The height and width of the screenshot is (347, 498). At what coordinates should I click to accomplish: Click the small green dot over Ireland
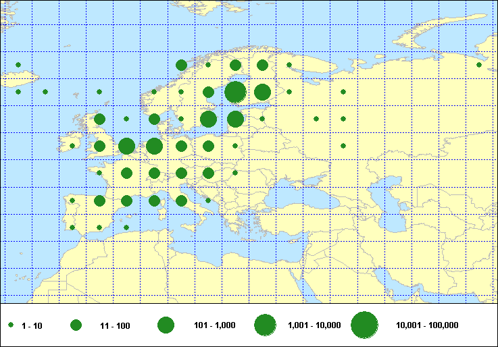(x=72, y=146)
